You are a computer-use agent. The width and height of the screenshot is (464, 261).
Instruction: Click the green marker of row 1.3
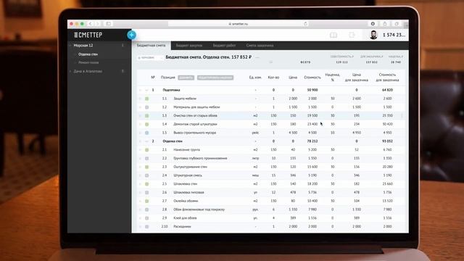(146, 116)
